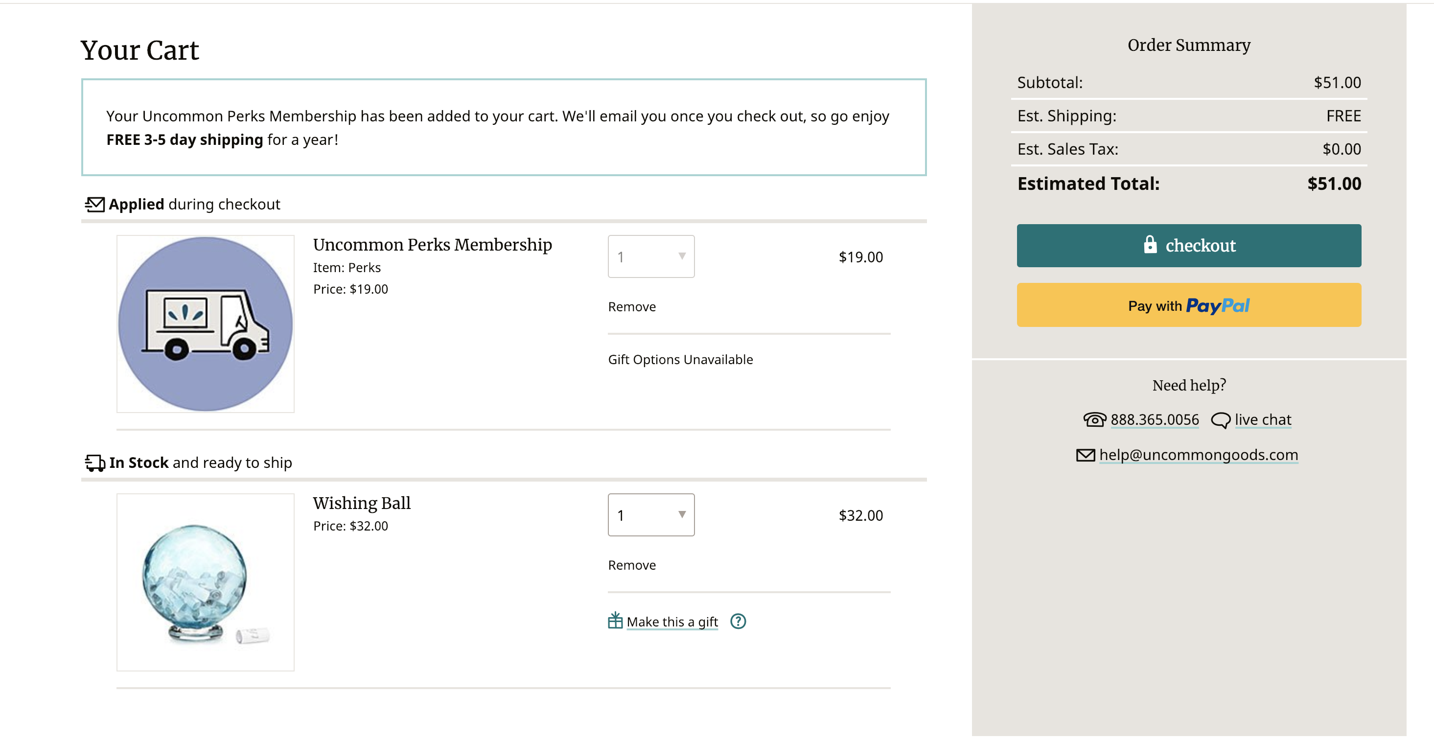Click the telephone icon in Need help
Screen dimensions: 1434x740
click(1094, 420)
